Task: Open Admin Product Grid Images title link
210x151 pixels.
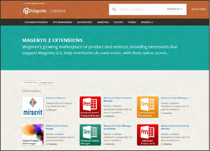Action: point(56,127)
